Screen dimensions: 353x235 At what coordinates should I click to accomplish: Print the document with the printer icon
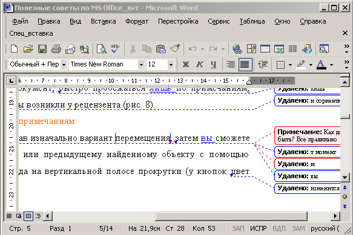(x=56, y=48)
